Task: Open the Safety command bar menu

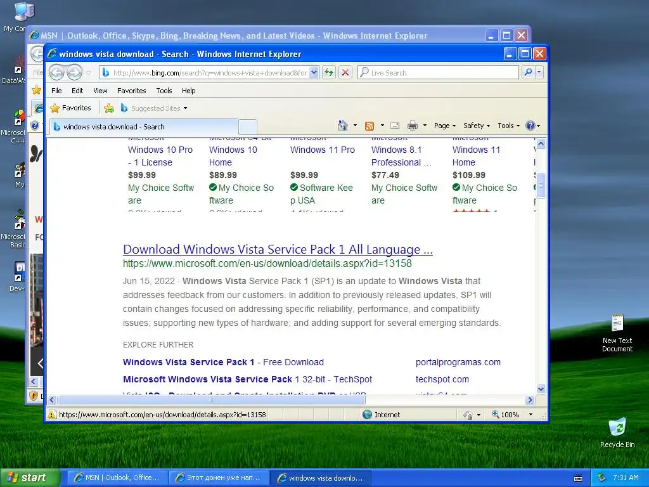Action: [477, 126]
